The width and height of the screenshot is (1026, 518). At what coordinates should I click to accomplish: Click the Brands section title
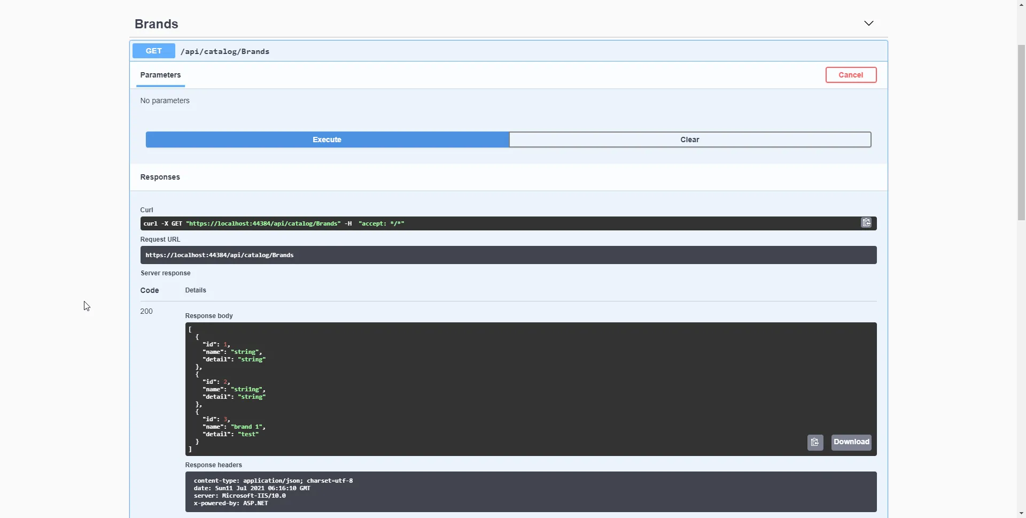click(156, 24)
